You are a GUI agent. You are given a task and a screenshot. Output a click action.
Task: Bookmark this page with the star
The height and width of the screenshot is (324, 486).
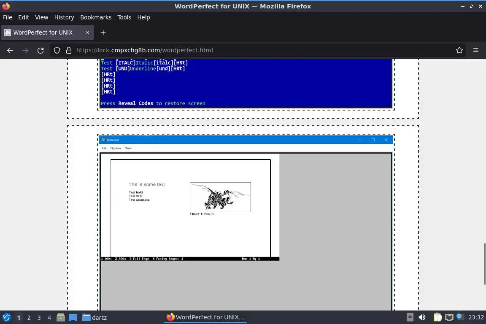[459, 50]
